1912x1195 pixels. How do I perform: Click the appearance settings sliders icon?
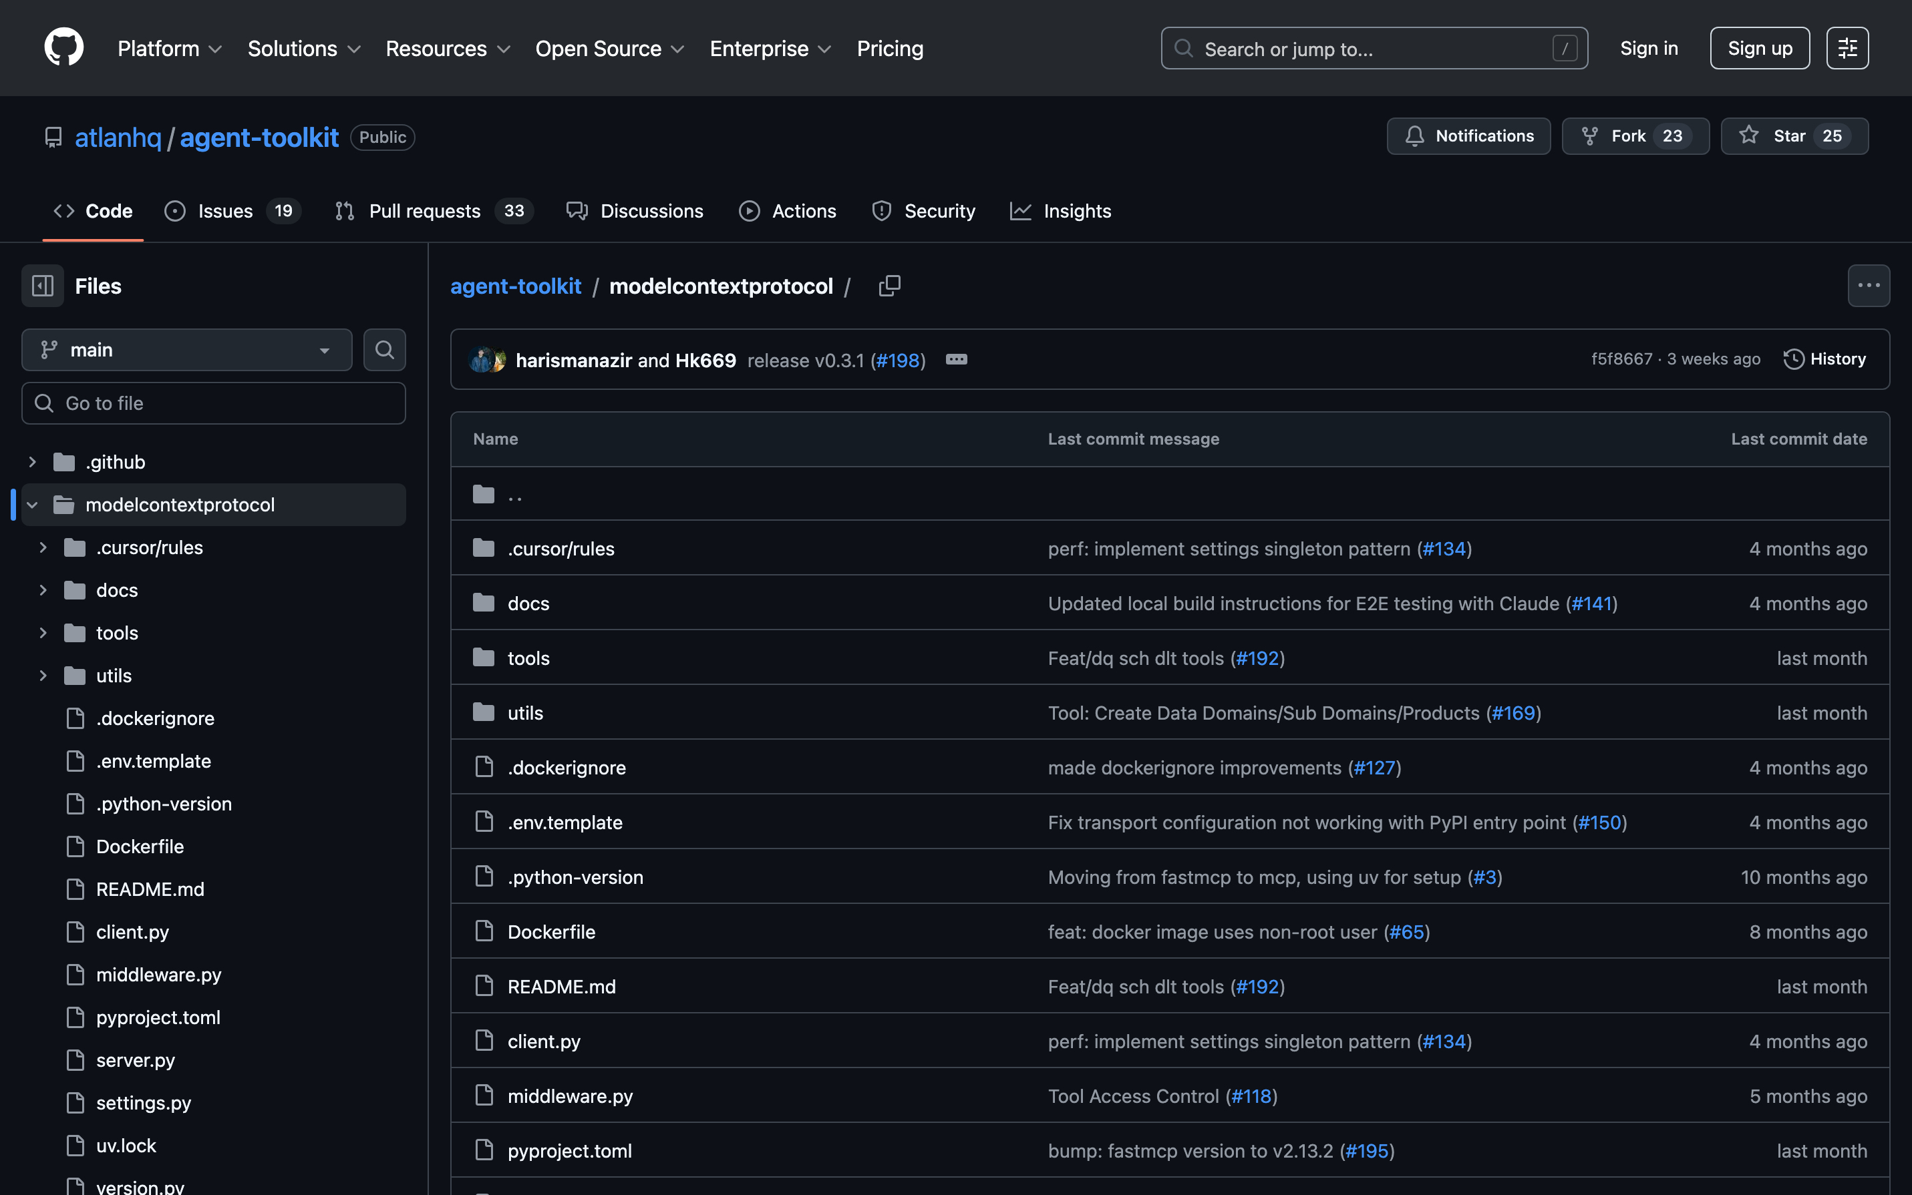click(1847, 48)
